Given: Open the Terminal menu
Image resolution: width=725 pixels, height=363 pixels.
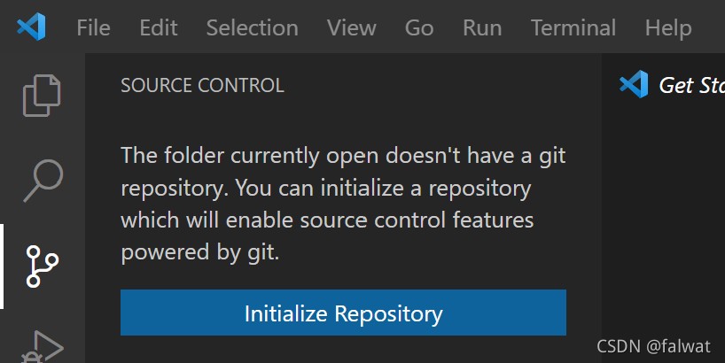Looking at the screenshot, I should coord(573,27).
